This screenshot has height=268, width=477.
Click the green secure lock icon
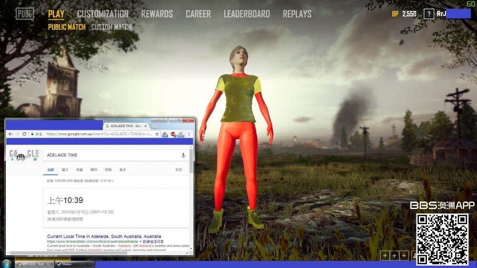click(x=32, y=134)
